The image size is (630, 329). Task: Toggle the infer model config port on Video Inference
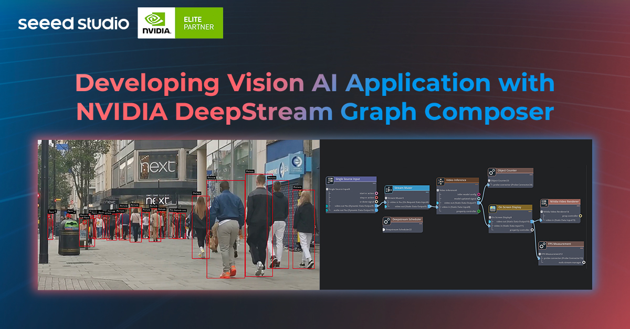point(479,194)
